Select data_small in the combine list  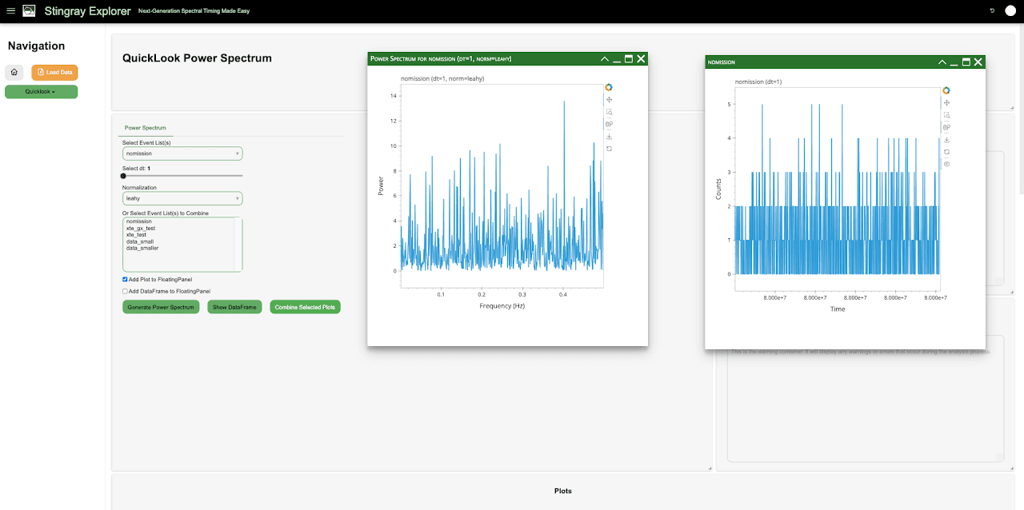[140, 241]
